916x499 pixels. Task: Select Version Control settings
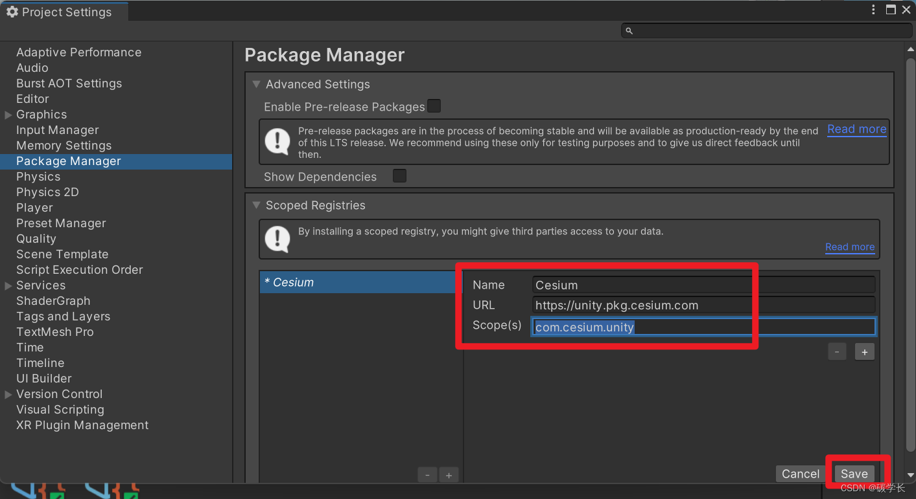pyautogui.click(x=59, y=394)
